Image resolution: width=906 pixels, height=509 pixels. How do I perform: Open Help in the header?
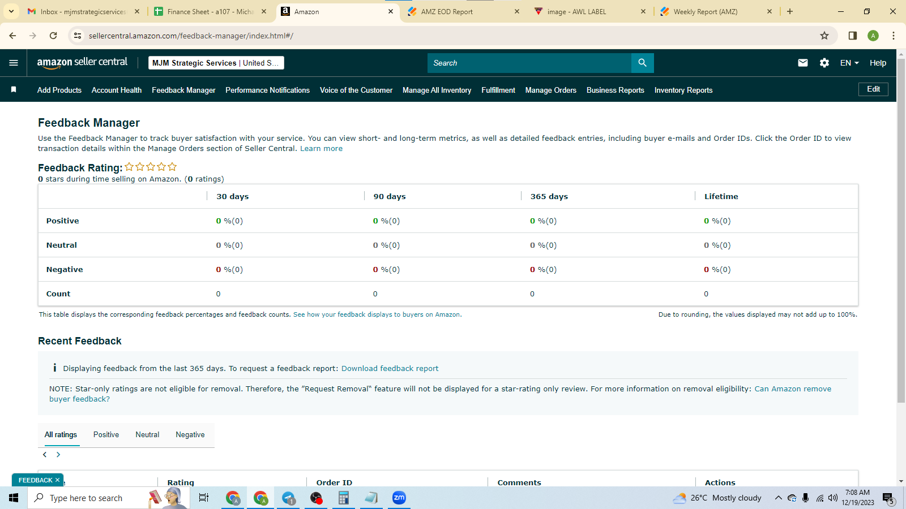click(878, 63)
